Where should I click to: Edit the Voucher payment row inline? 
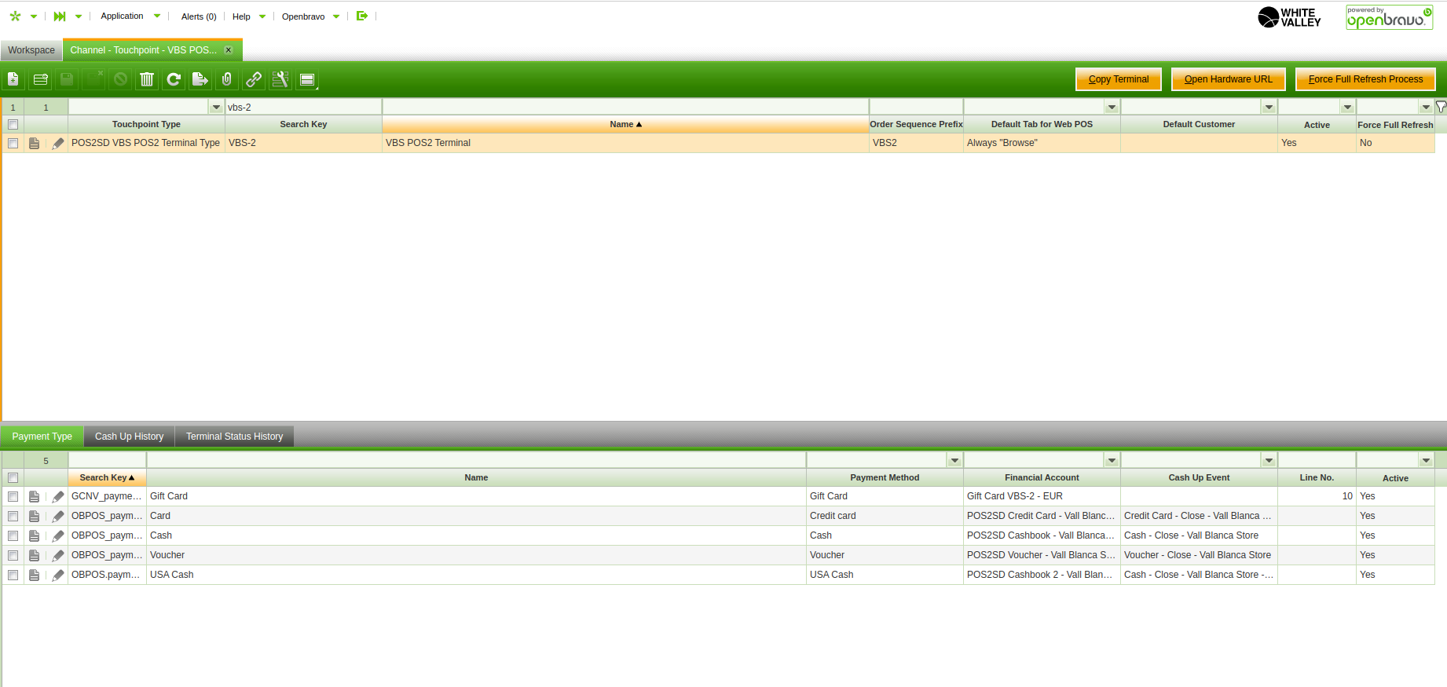(58, 555)
